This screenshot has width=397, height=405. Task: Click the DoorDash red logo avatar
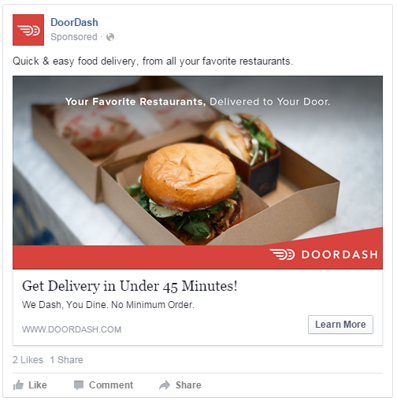28,30
